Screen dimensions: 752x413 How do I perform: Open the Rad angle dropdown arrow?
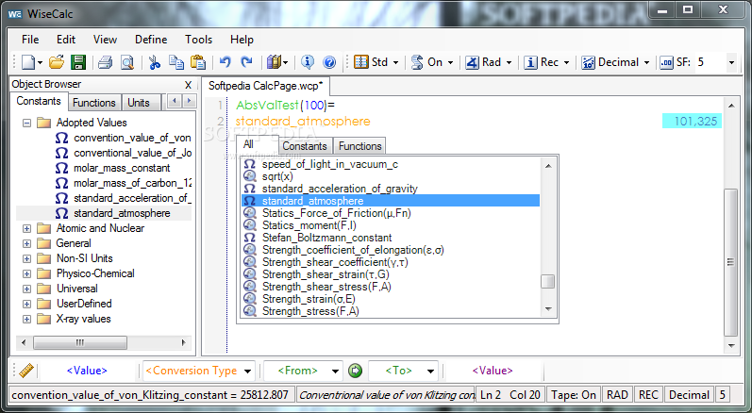coord(509,63)
